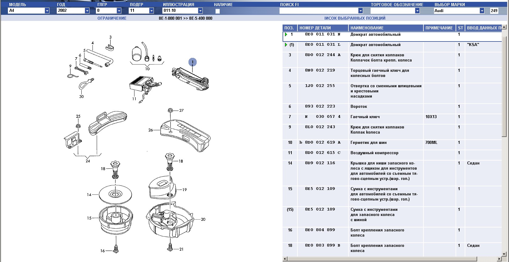This screenshot has width=509, height=262.
Task: Select highlighted callout 1 on the diagram
Action: pos(192,62)
